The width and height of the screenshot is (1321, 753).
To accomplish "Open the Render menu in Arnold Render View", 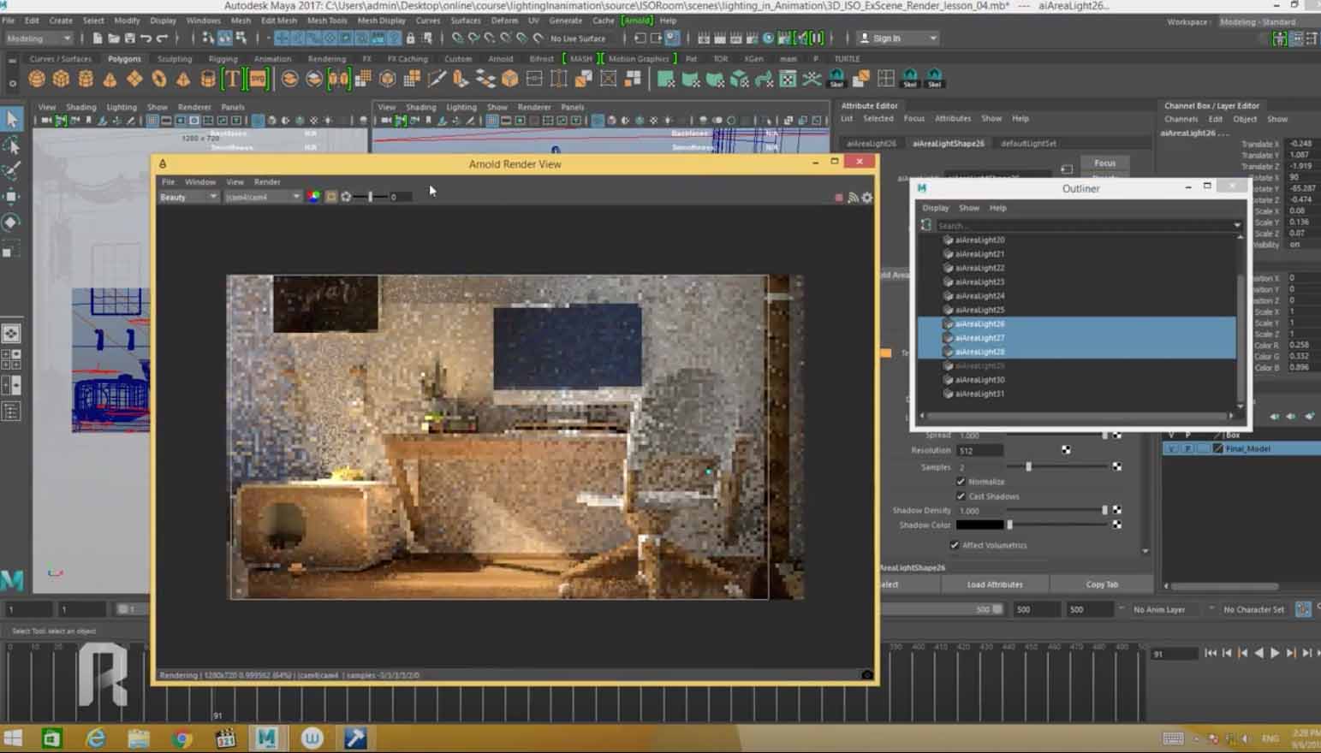I will pyautogui.click(x=267, y=181).
